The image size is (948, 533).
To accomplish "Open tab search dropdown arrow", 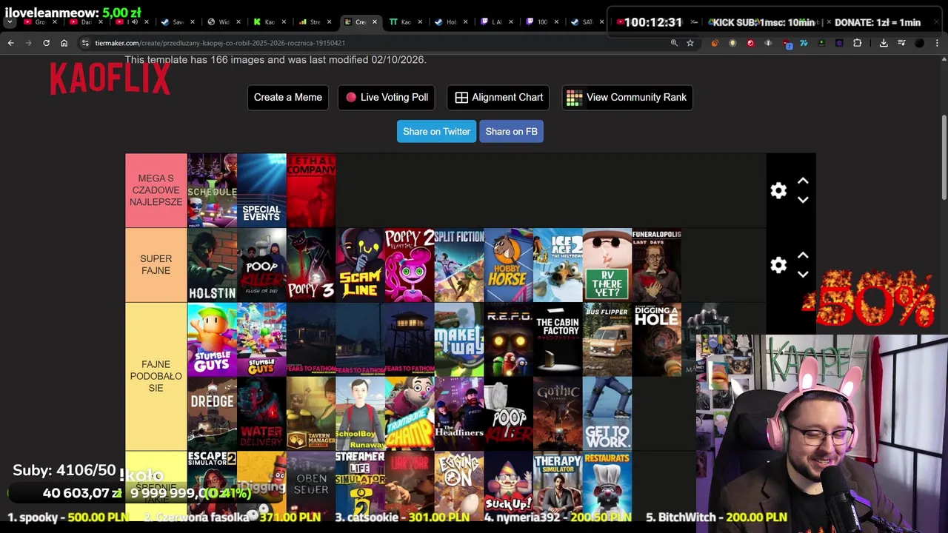I will (x=10, y=22).
